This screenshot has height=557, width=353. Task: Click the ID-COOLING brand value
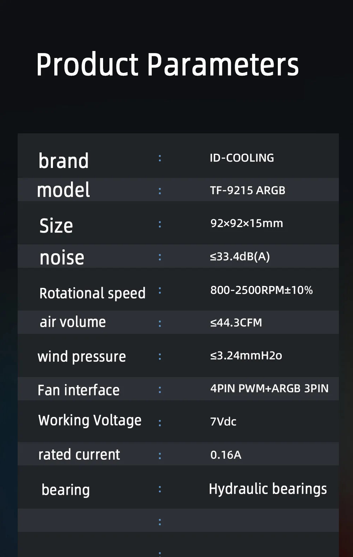[242, 158]
